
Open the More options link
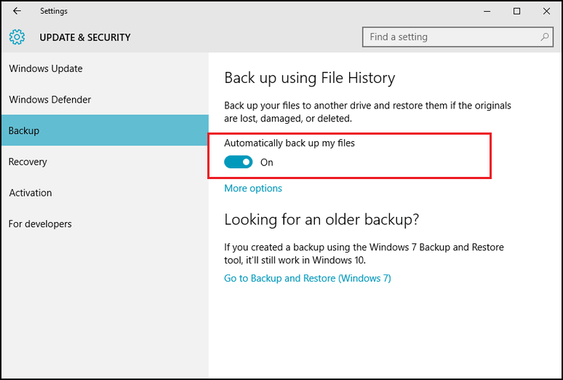click(x=253, y=189)
